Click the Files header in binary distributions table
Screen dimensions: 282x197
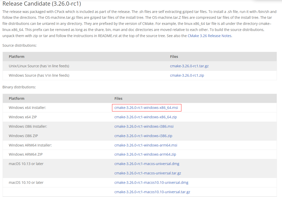coord(118,98)
